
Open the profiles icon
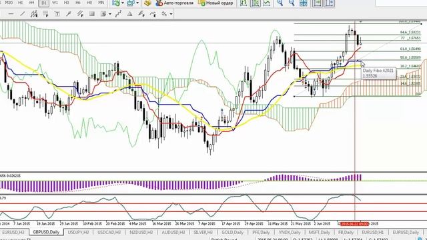131,3
